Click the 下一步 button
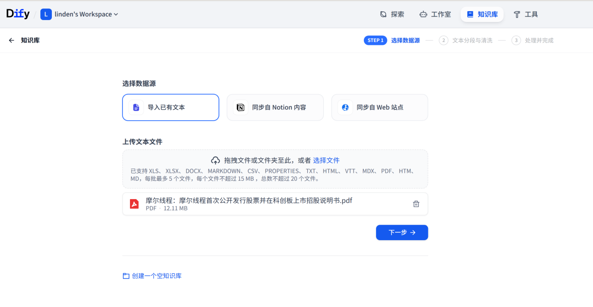The image size is (593, 307). coord(402,232)
